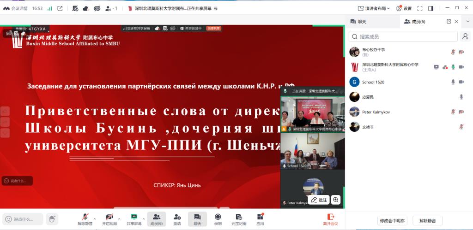Viewport: 473px width, 230px height.
Task: Select member Peter Kalmykov in list
Action: tap(409, 112)
